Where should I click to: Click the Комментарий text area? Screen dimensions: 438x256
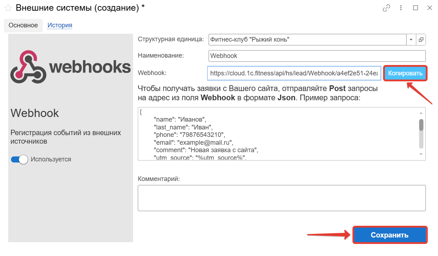281,198
